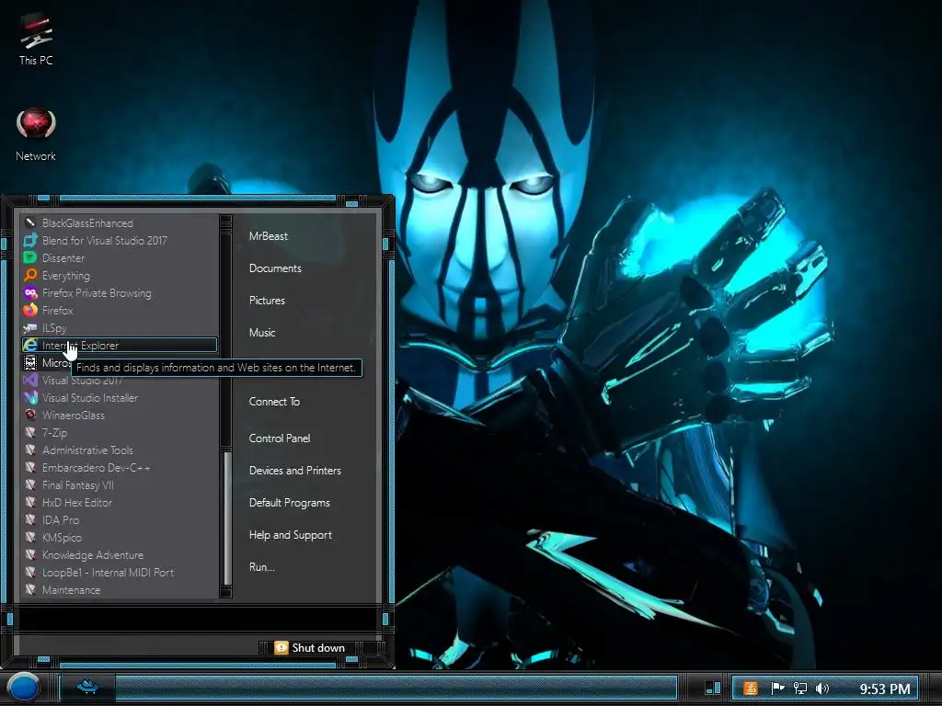Open the Everything search tool
Viewport: 942px width, 706px height.
tap(119, 276)
